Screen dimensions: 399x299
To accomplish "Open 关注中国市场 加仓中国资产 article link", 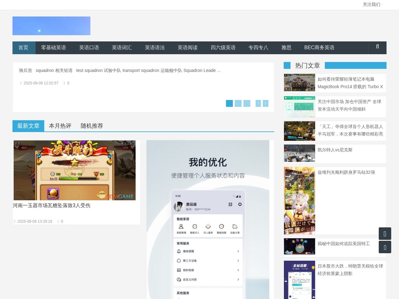I will [x=349, y=105].
